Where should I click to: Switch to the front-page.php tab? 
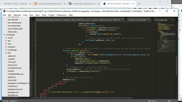tap(161, 20)
